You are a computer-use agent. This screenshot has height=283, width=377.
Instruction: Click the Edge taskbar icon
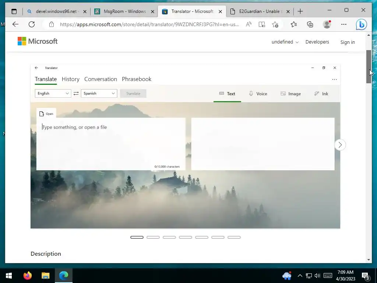[x=64, y=276]
